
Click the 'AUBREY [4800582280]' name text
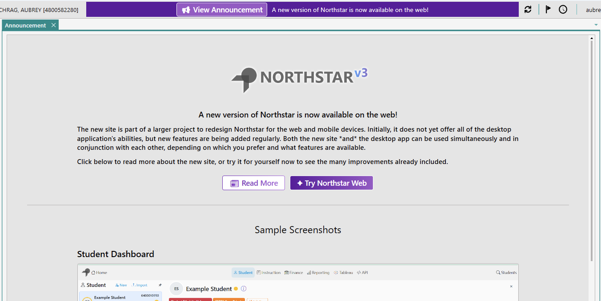(49, 10)
